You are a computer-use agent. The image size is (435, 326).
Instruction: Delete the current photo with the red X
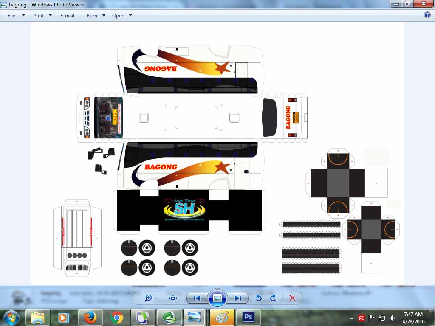click(292, 298)
